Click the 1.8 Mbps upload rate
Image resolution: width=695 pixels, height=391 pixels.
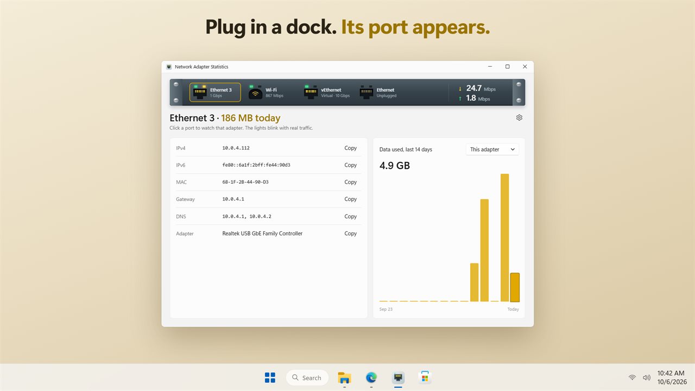coord(478,98)
